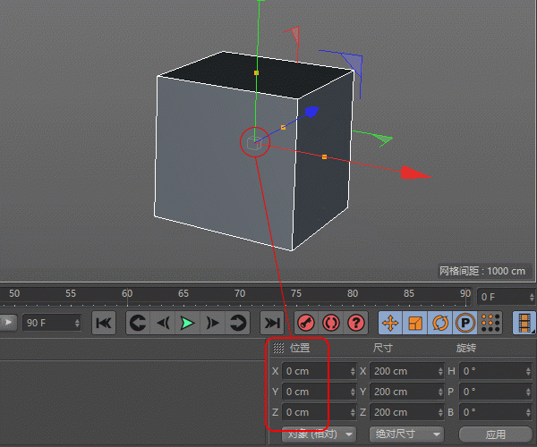537x447 pixels.
Task: Open the 对象 (相对) coordinate mode dropdown
Action: [320, 434]
